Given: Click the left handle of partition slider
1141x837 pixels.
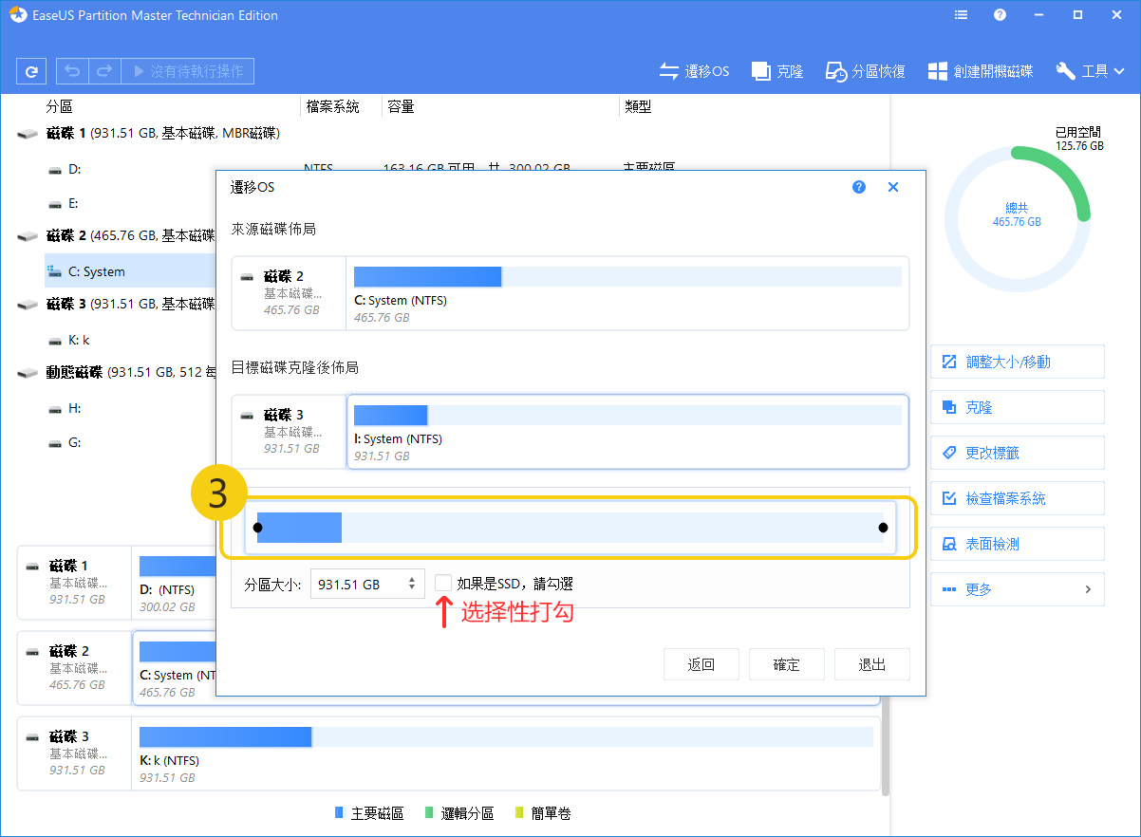Looking at the screenshot, I should click(x=258, y=528).
